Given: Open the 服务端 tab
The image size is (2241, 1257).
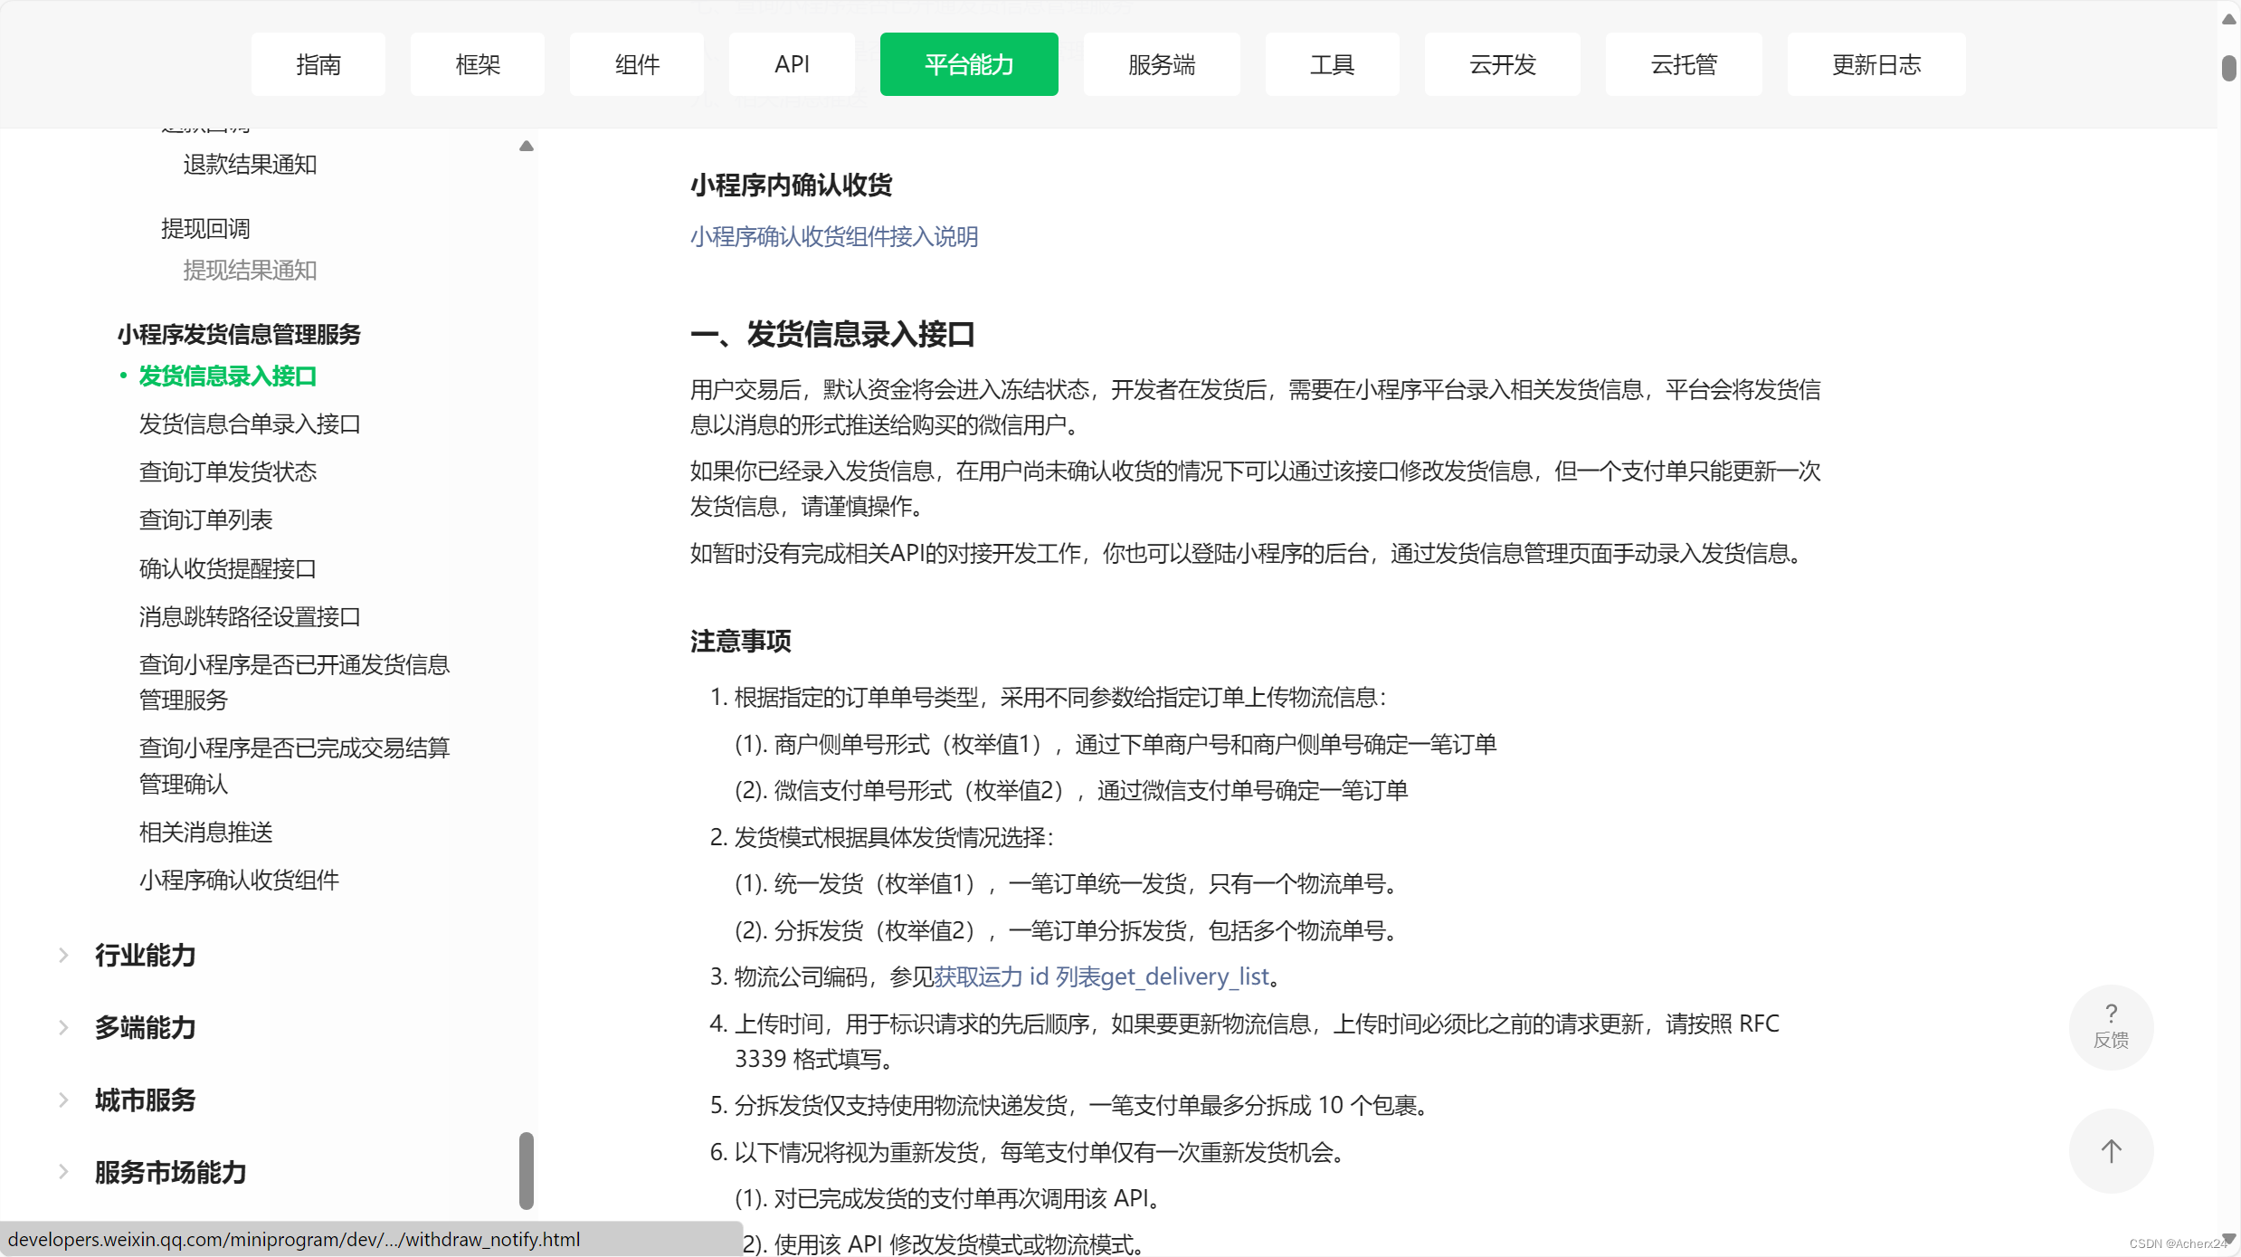Looking at the screenshot, I should click(1162, 64).
